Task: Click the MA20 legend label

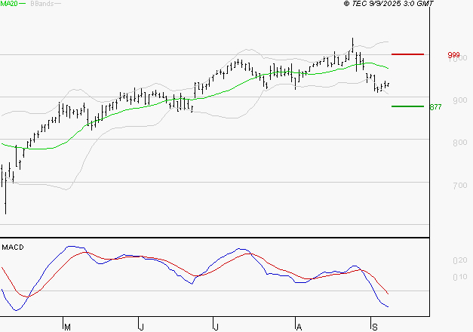Action: coord(9,4)
